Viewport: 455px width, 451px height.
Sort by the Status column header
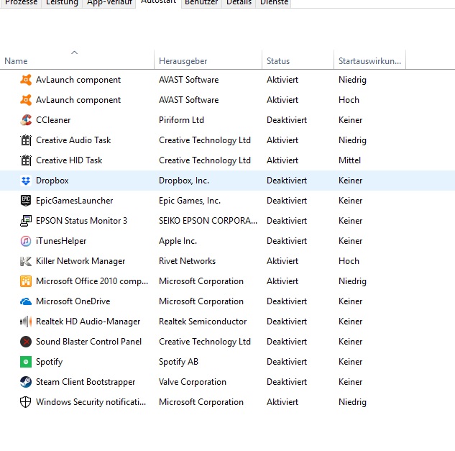[298, 60]
